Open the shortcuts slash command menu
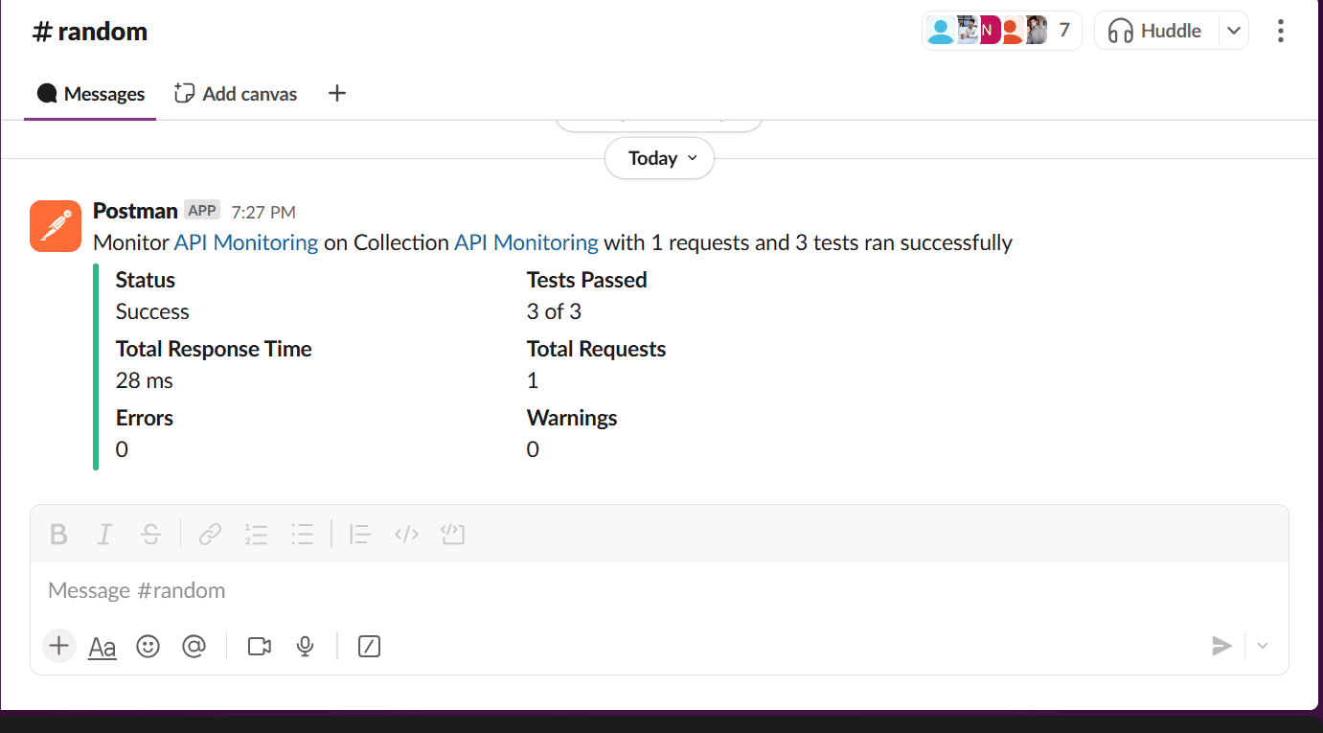 [369, 646]
